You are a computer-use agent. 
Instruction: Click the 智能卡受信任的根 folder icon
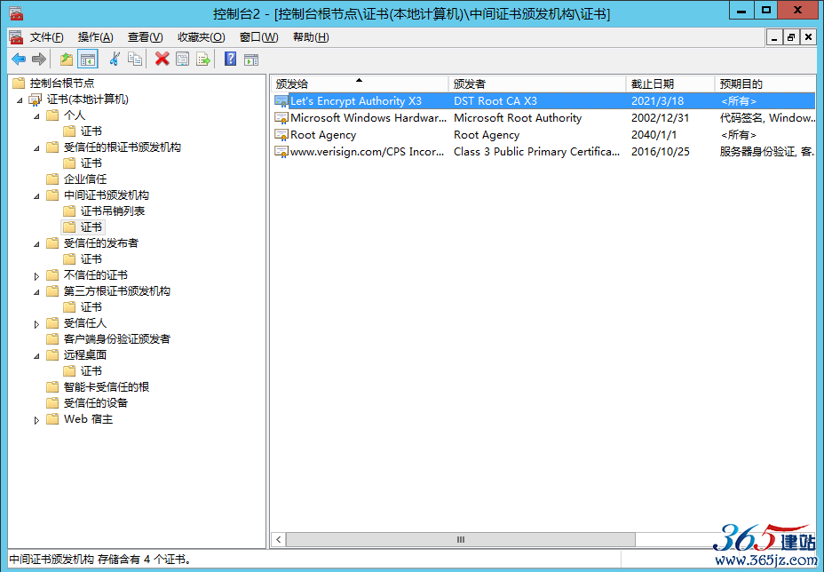click(52, 387)
